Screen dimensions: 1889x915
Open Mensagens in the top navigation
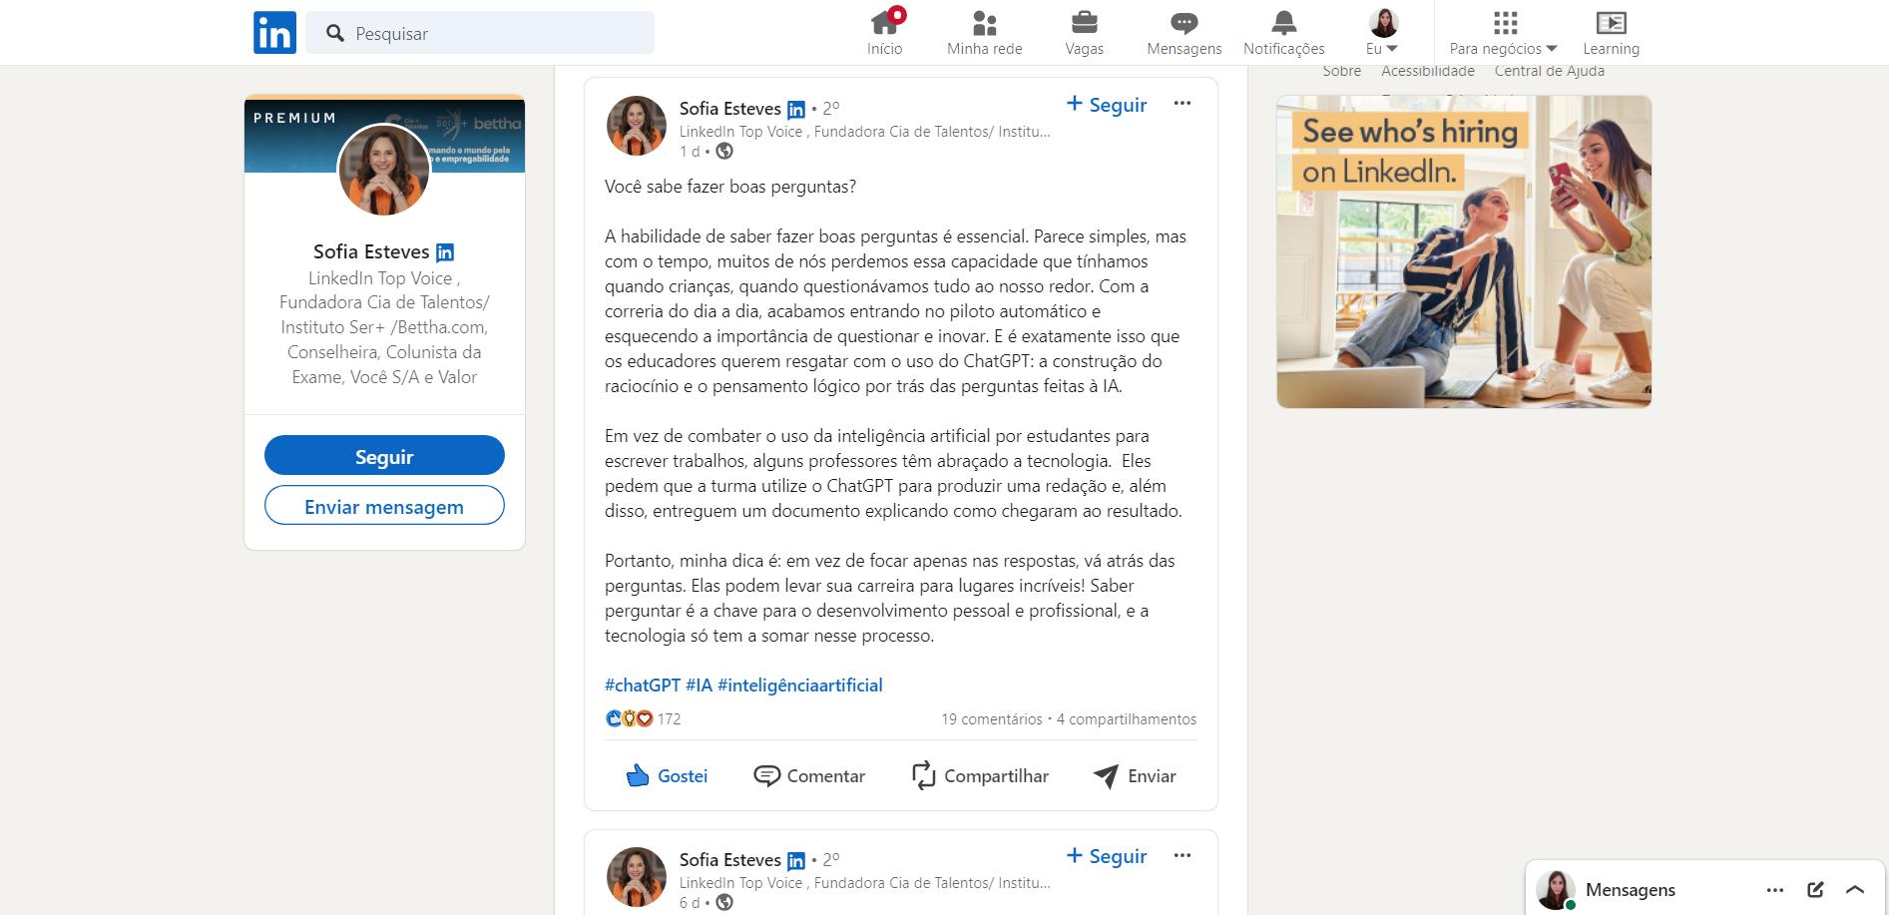tap(1184, 32)
